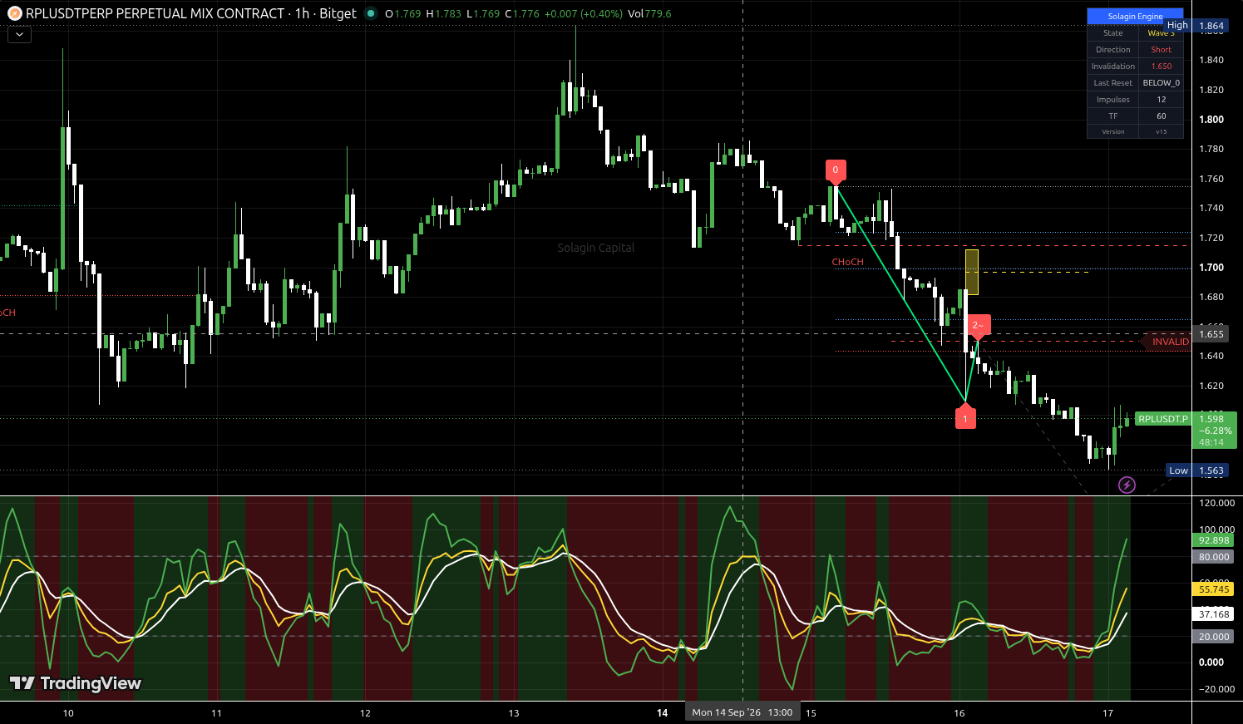The image size is (1243, 724).
Task: Click the Last Reset BELOW_0 cell
Action: (x=1161, y=83)
